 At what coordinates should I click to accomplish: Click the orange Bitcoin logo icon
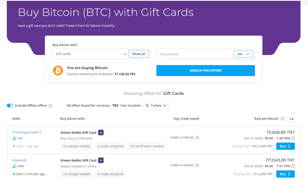58,71
